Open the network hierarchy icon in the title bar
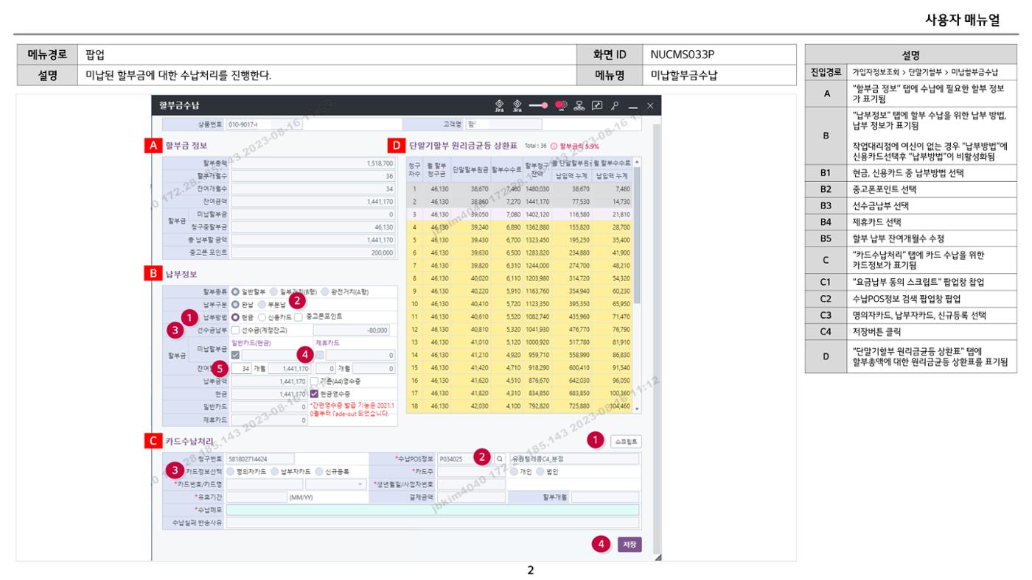This screenshot has width=1032, height=580. click(x=579, y=105)
